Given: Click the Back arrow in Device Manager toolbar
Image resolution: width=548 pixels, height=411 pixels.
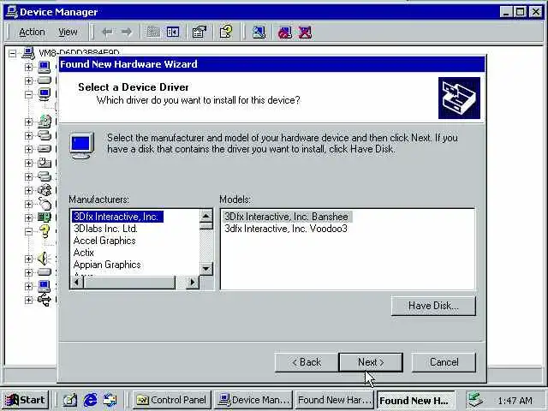Looking at the screenshot, I should [107, 33].
